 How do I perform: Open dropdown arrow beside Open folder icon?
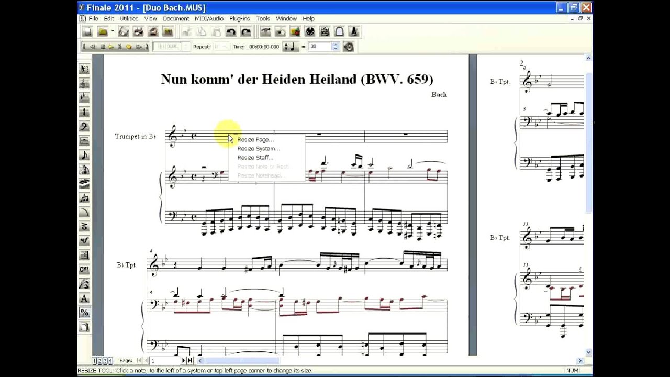[113, 31]
